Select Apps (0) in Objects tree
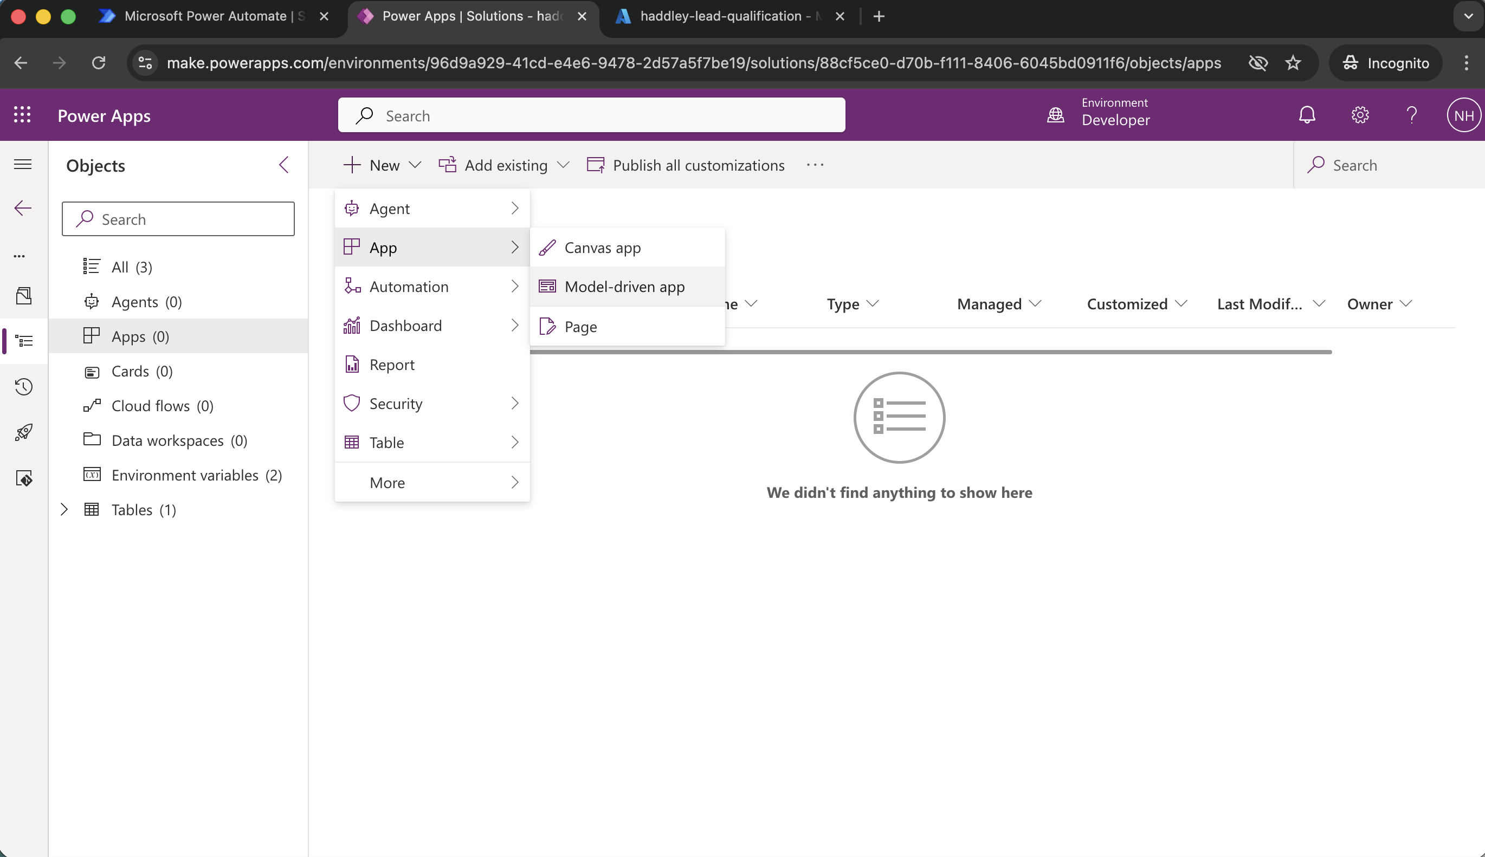 [178, 336]
